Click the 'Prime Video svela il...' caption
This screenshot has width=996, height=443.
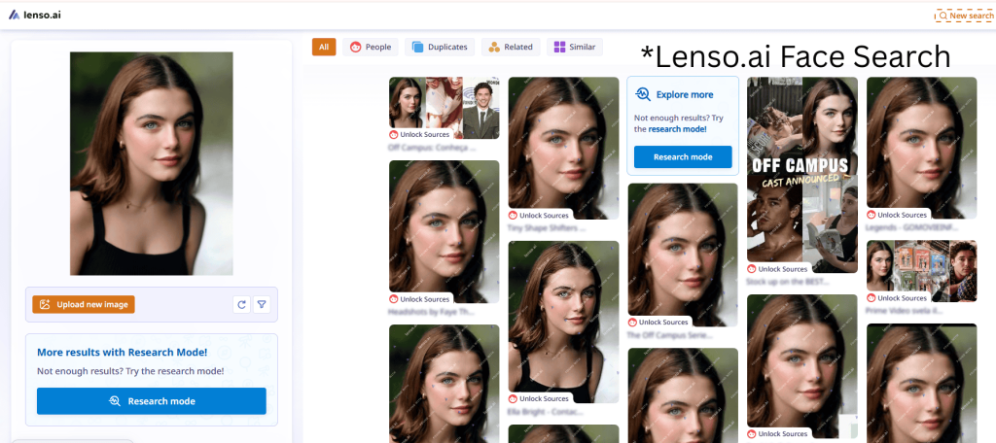(x=904, y=310)
